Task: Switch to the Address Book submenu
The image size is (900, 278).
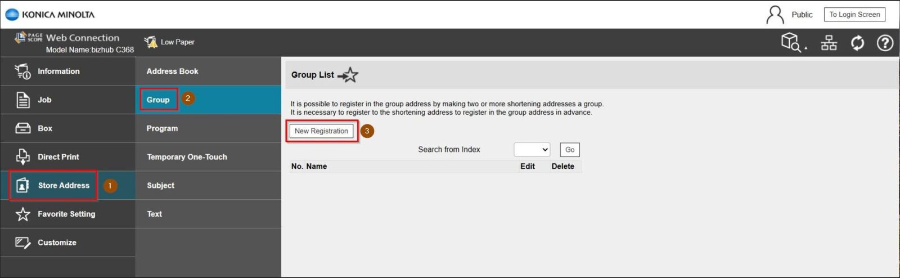Action: 172,71
